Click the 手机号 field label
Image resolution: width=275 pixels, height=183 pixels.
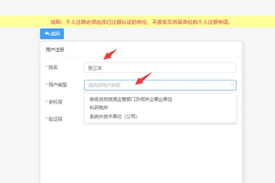55,102
